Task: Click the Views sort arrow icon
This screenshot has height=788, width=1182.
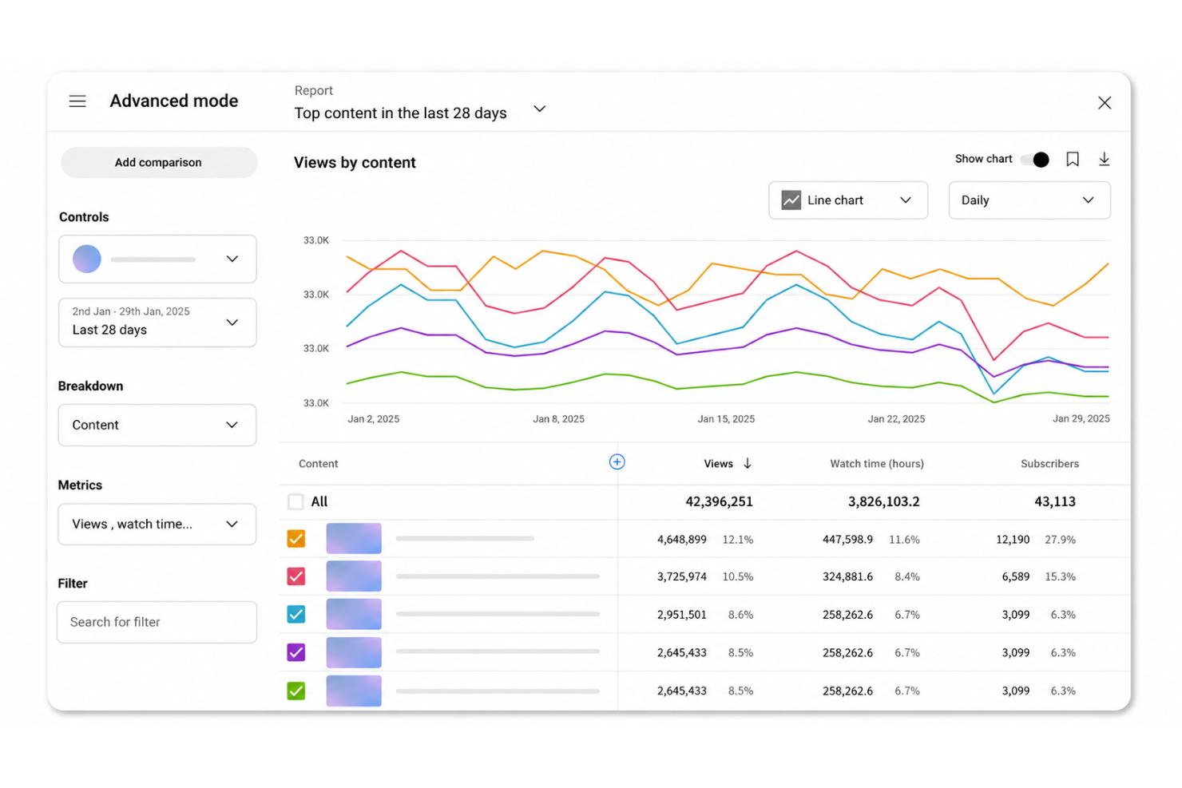Action: coord(748,464)
